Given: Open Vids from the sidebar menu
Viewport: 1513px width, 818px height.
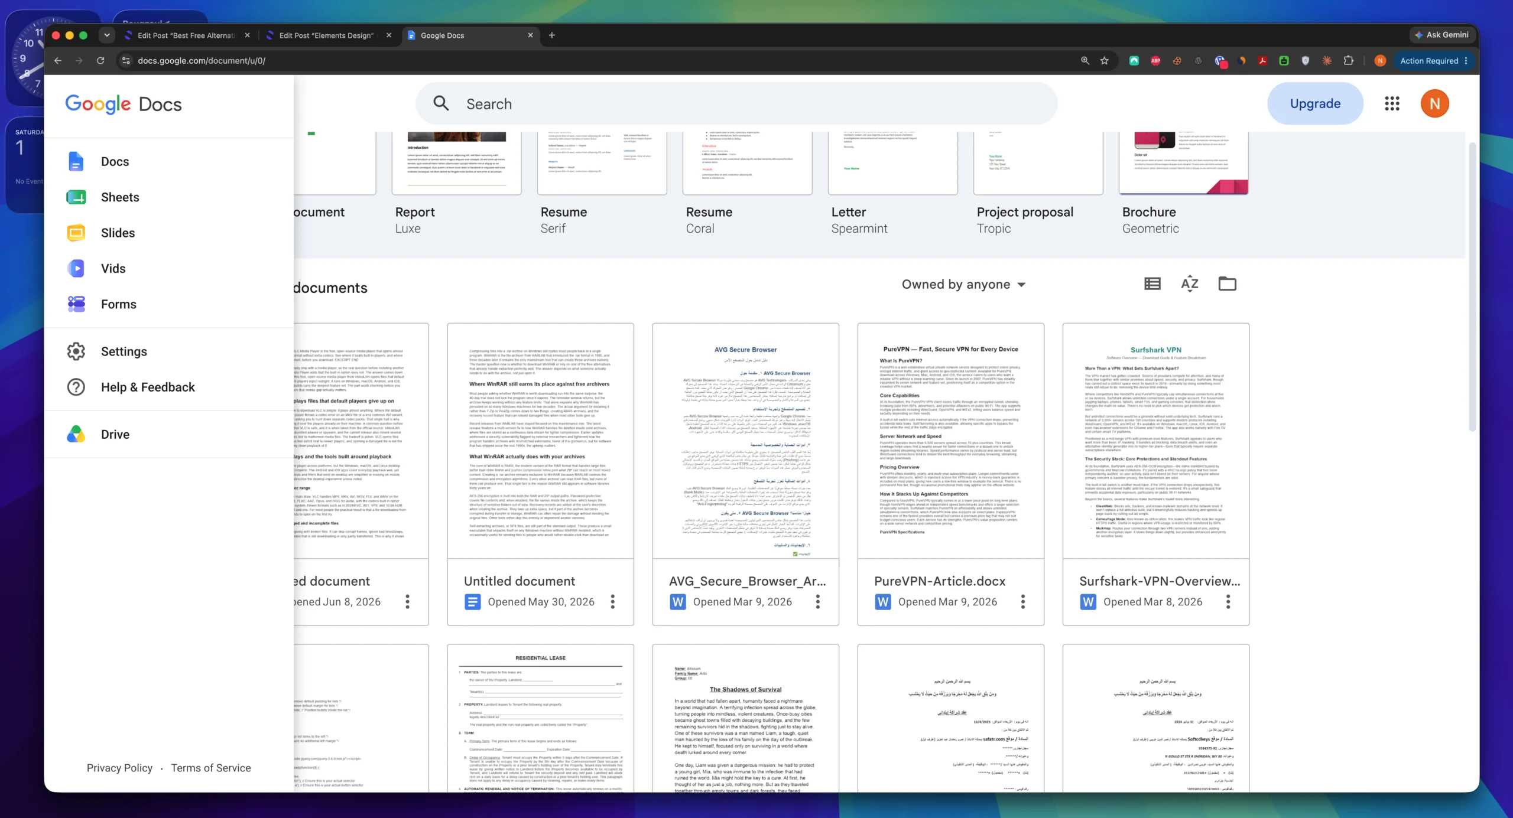Looking at the screenshot, I should pyautogui.click(x=168, y=269).
